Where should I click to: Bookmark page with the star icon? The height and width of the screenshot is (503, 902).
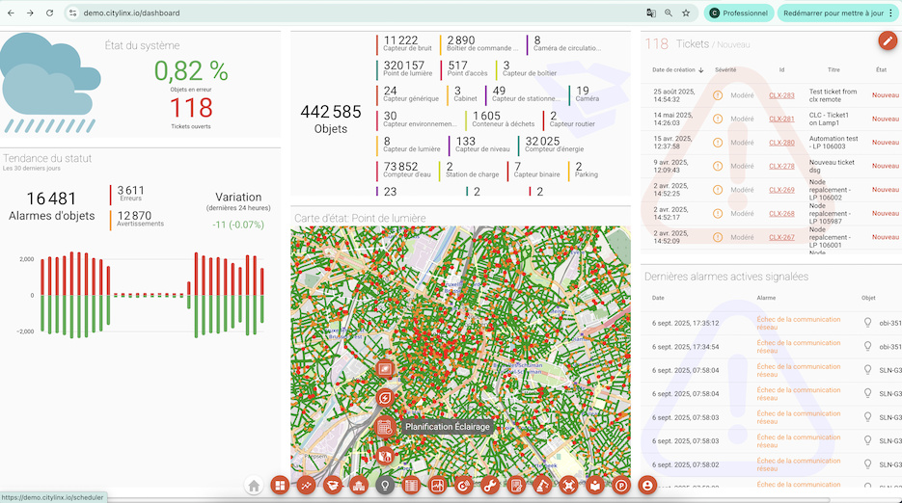click(686, 13)
